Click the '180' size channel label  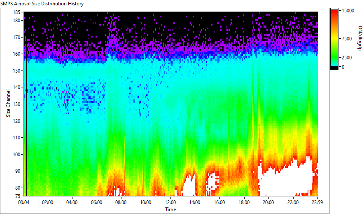[17, 21]
